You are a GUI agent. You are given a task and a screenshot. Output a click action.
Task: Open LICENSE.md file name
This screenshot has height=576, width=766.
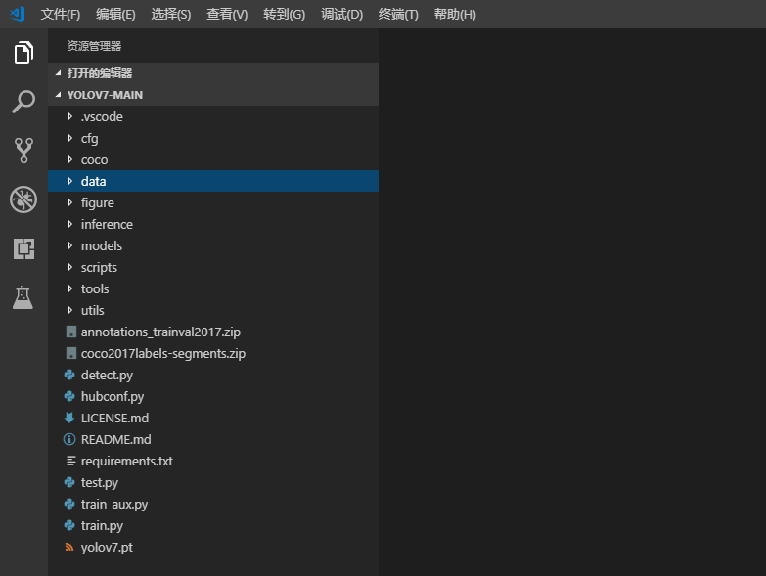[114, 418]
